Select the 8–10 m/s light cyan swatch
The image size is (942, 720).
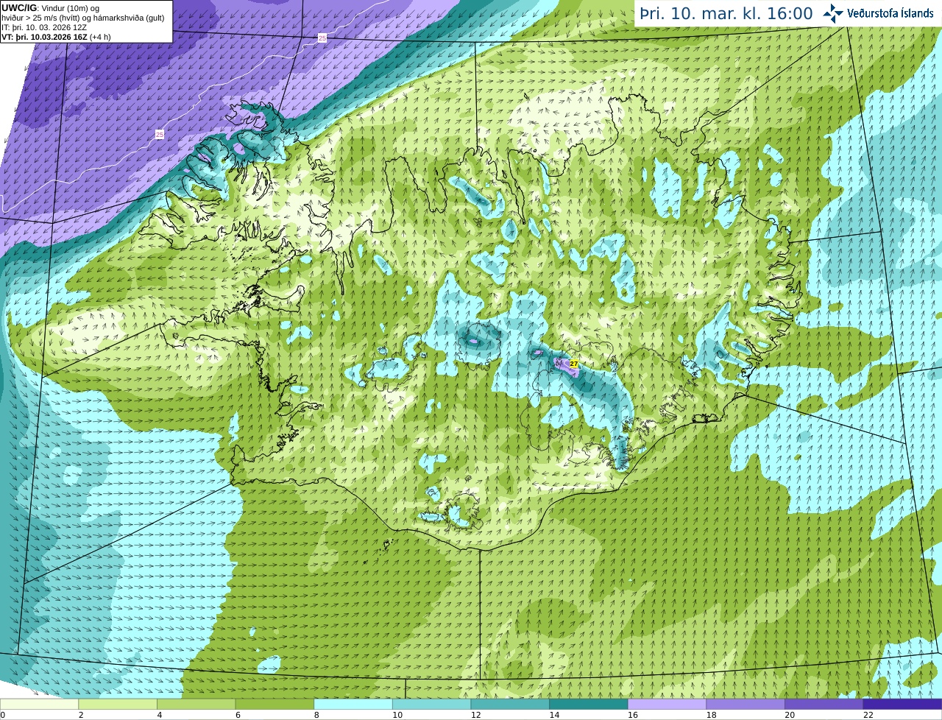click(x=353, y=705)
